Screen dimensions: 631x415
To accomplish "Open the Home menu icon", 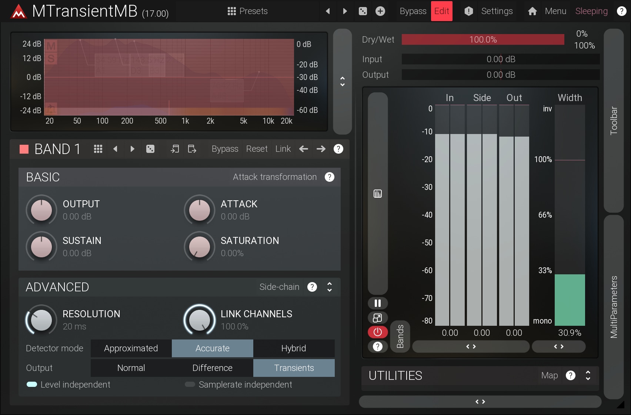I will tap(532, 11).
